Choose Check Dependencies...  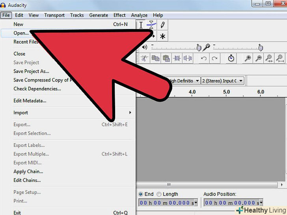37,89
